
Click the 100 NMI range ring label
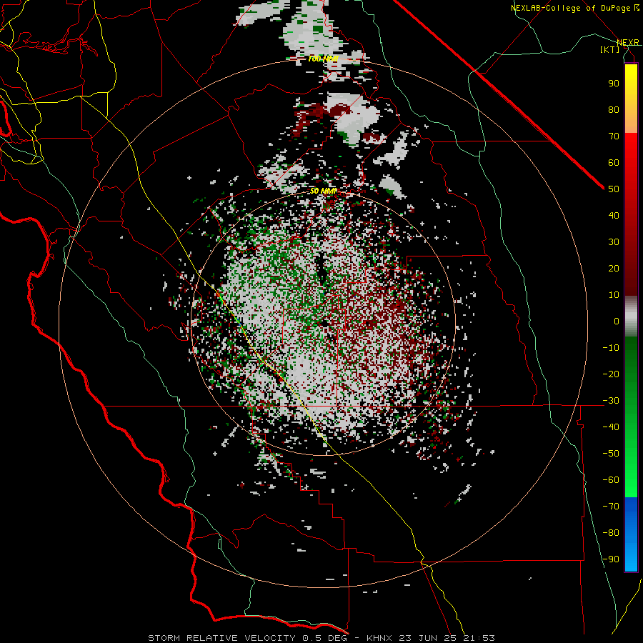pos(323,59)
